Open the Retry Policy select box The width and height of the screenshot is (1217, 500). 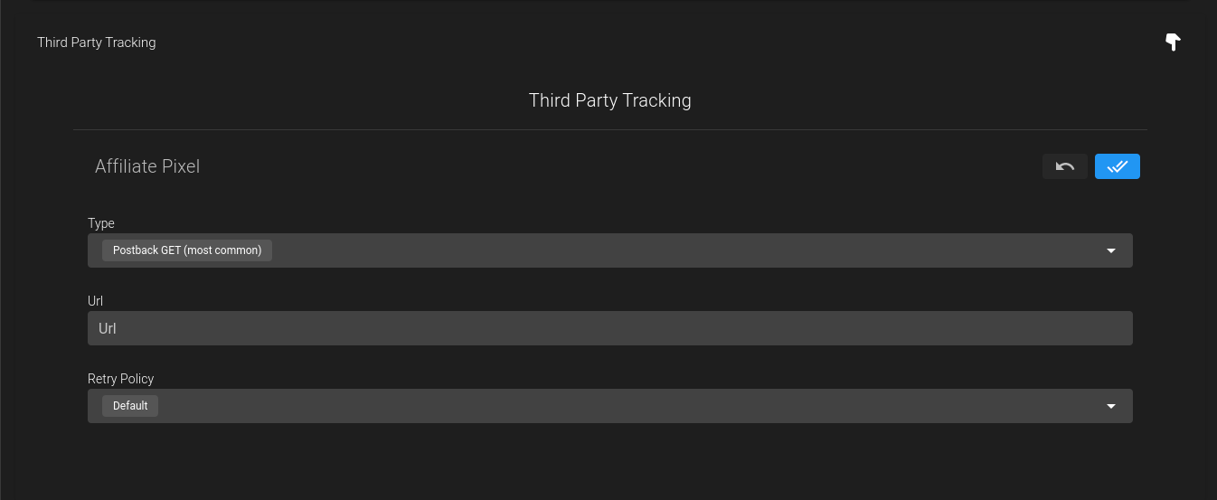610,406
